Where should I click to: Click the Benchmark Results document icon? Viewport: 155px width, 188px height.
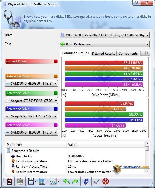[x=9, y=151]
